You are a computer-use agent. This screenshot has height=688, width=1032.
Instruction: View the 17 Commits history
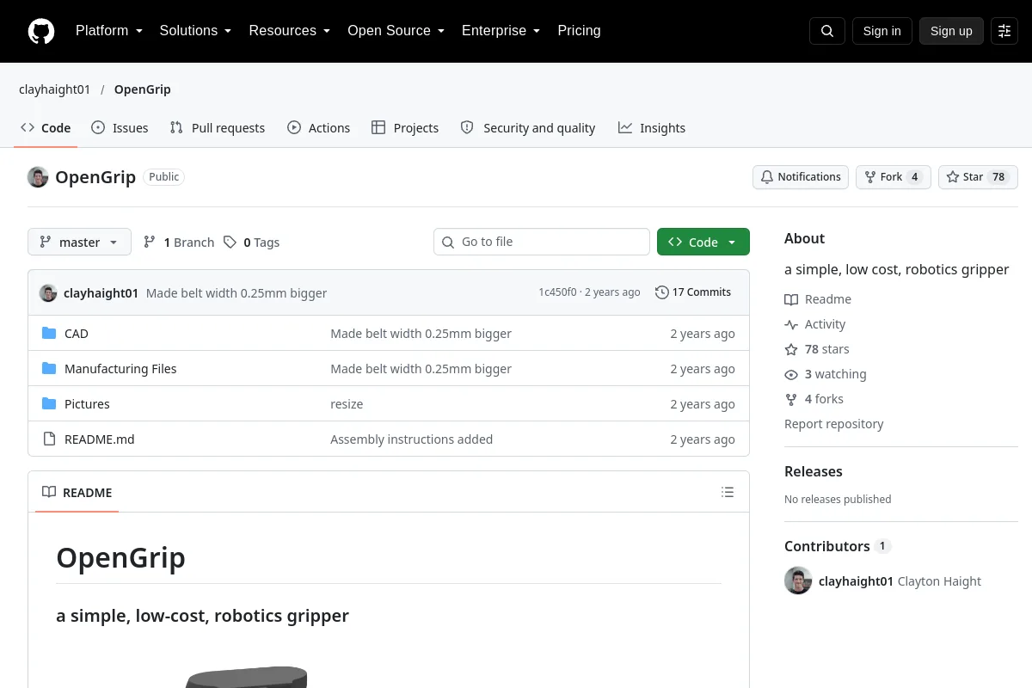(x=693, y=292)
